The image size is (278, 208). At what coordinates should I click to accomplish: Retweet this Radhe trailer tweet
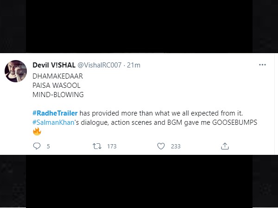pyautogui.click(x=97, y=146)
